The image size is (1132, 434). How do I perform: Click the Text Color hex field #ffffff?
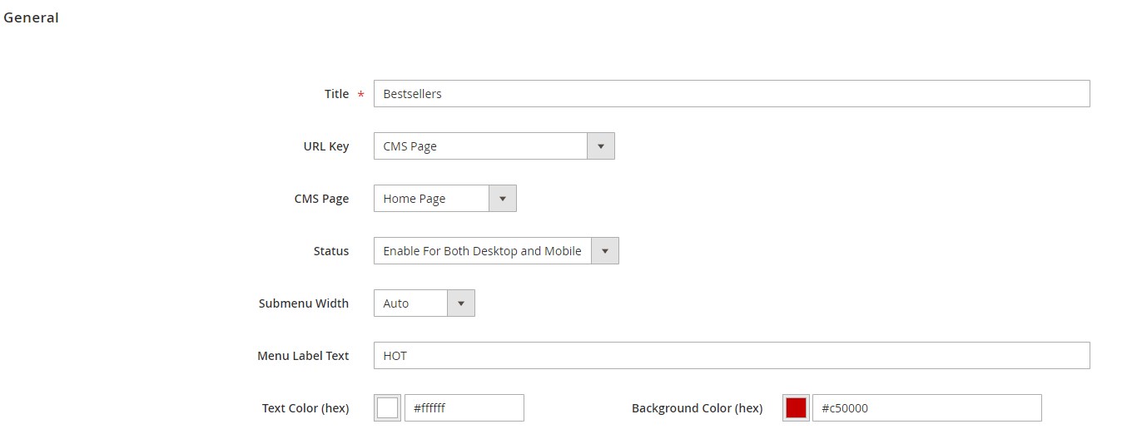click(464, 408)
